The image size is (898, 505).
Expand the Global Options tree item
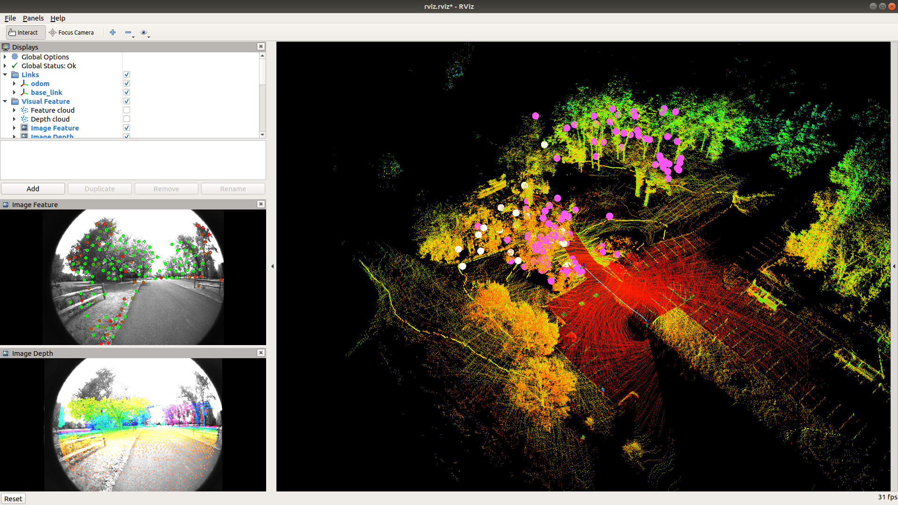[5, 57]
